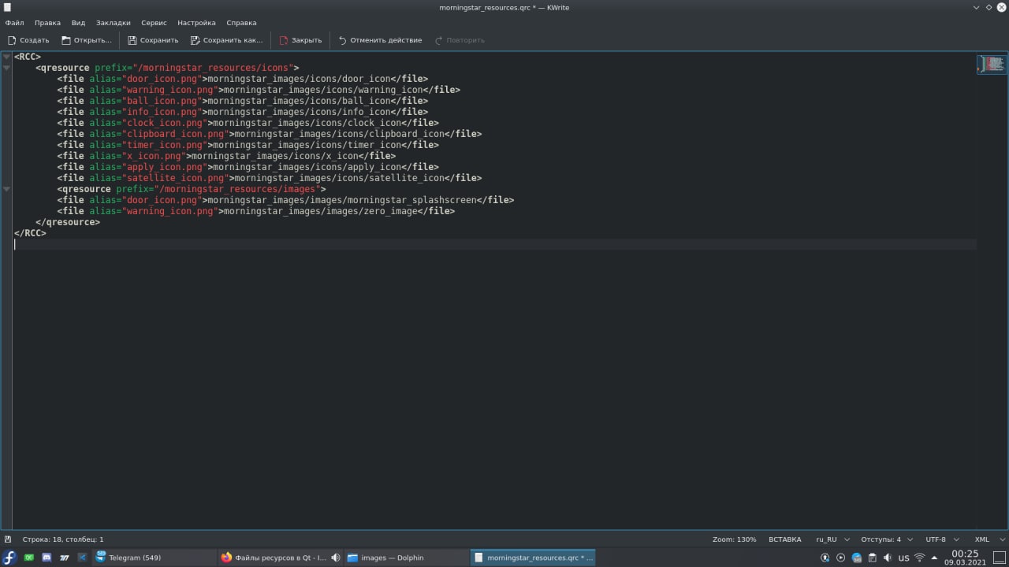Open Fedora application launcher icon
The height and width of the screenshot is (567, 1009).
tap(9, 558)
